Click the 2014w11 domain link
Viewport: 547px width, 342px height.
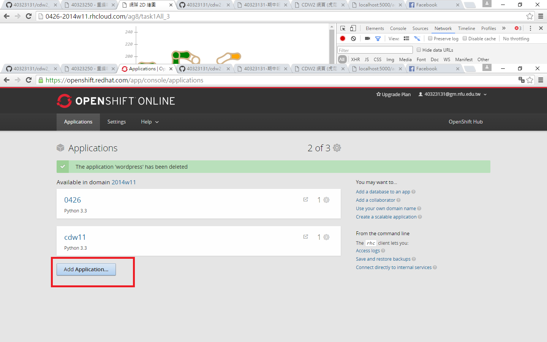[123, 182]
